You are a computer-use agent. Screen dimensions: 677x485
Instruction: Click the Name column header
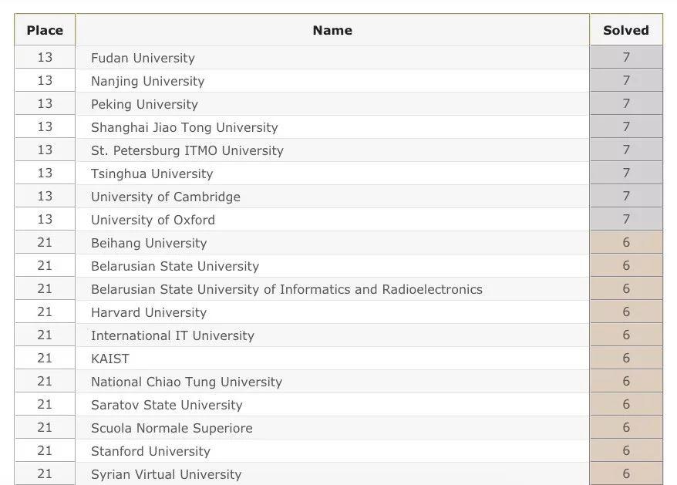coord(332,30)
